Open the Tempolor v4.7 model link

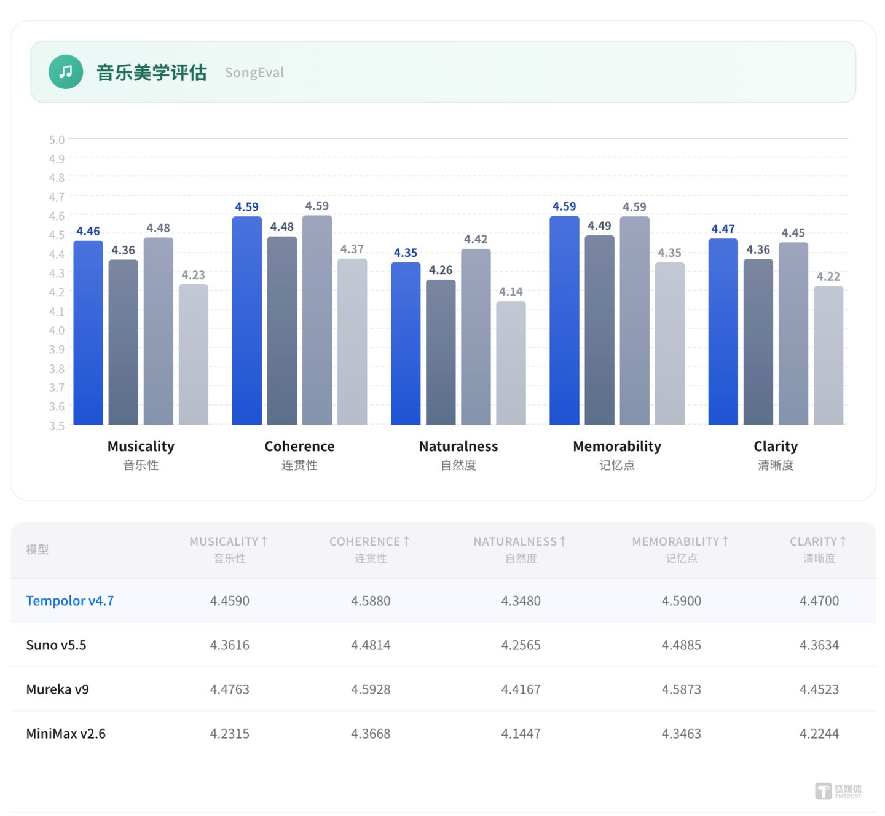(x=70, y=601)
